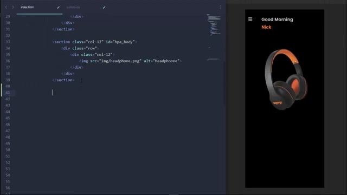Click the id value "hpa_body" in the code
347x195 pixels.
pos(124,42)
